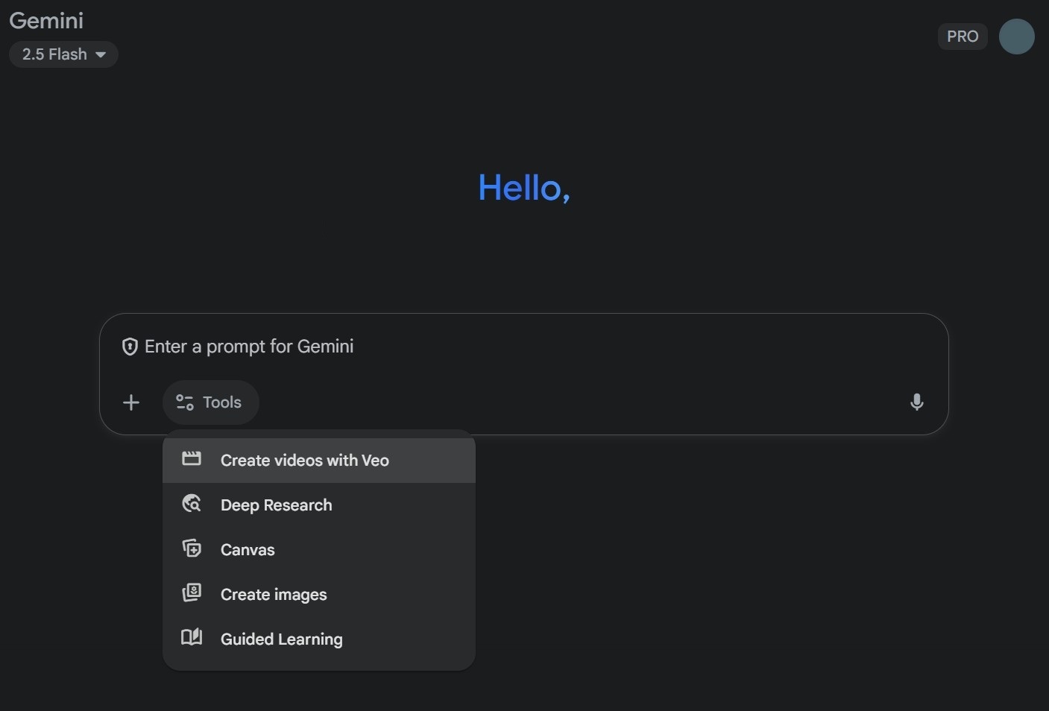Collapse the Tools menu via Tools label

click(222, 402)
